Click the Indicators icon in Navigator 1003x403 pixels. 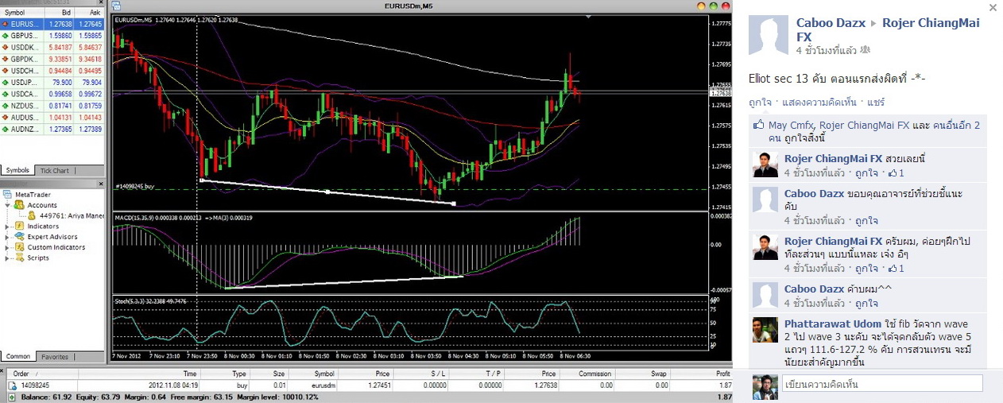pyautogui.click(x=21, y=227)
